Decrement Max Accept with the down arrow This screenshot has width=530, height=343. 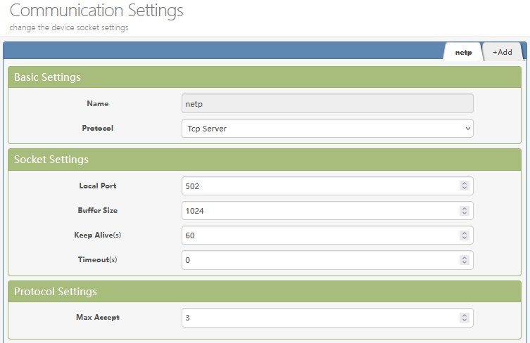point(464,321)
